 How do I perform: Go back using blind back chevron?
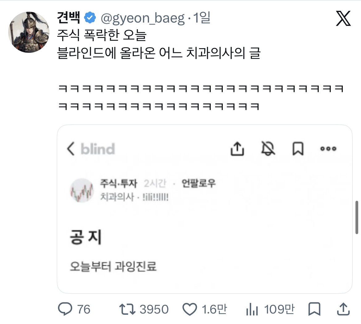71,149
